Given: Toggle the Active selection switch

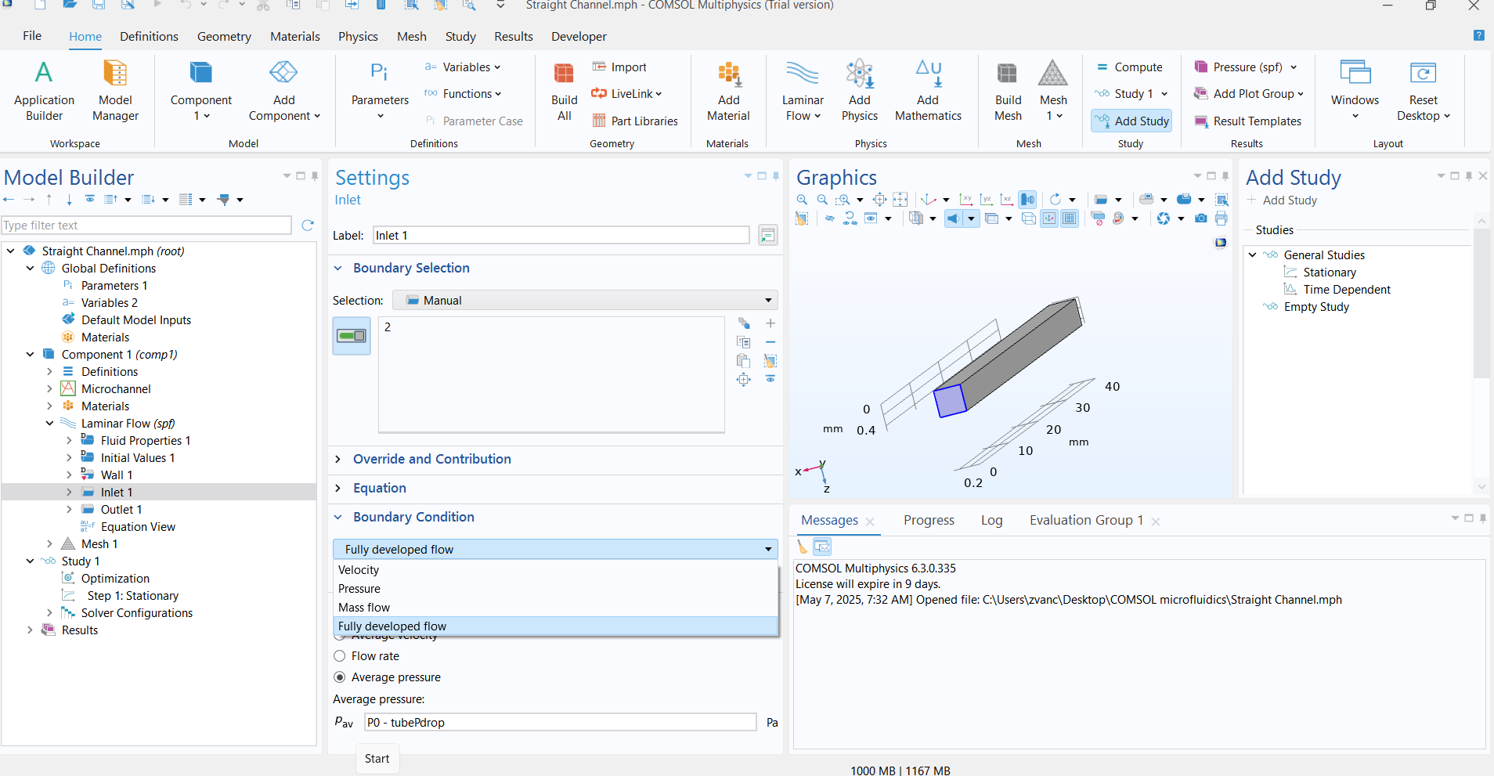Looking at the screenshot, I should [352, 336].
